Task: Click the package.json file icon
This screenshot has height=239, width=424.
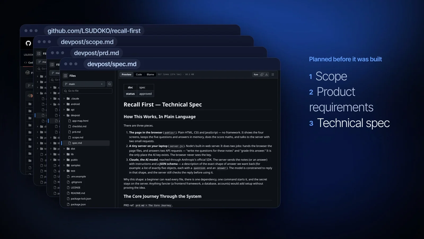Action: click(68, 204)
